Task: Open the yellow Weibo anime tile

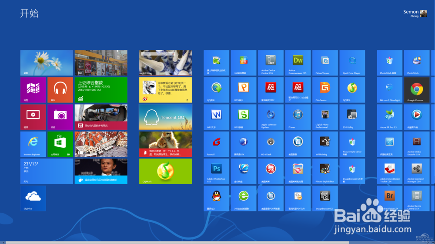Action: (165, 90)
